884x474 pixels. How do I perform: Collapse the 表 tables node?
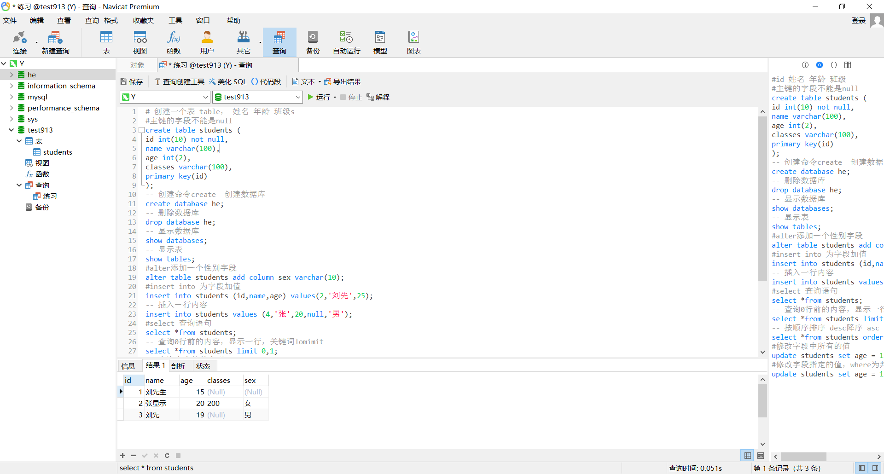(x=19, y=141)
